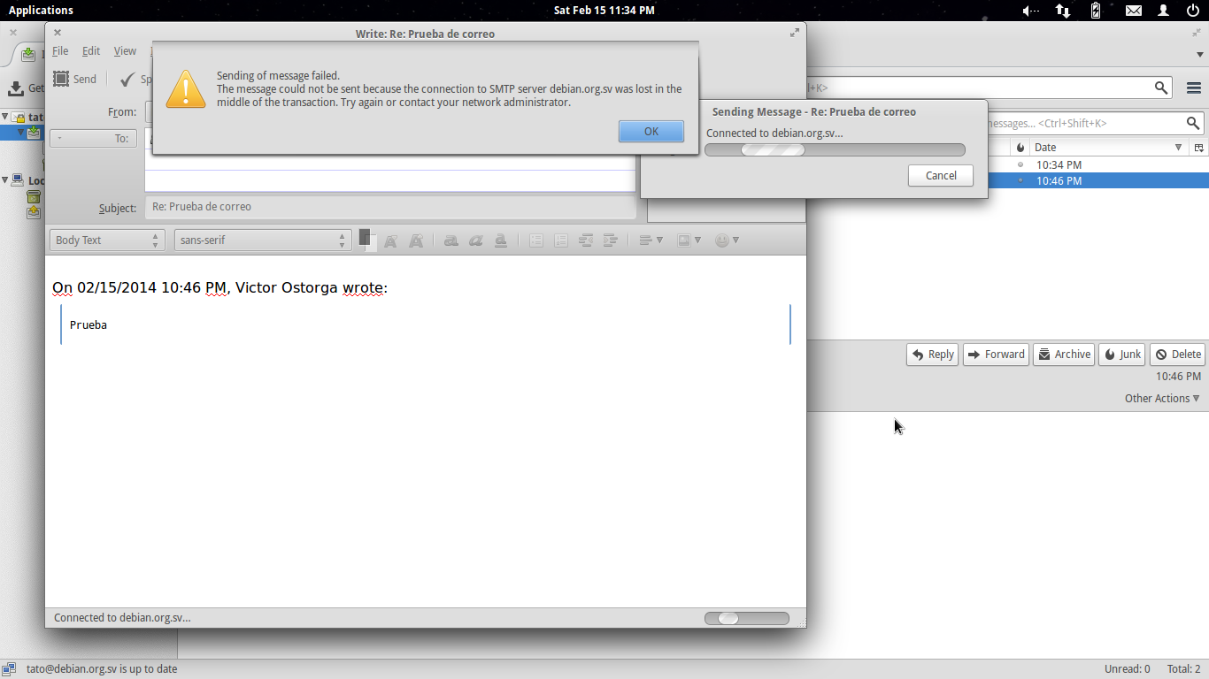Click the larger font size icon
The height and width of the screenshot is (679, 1209).
tap(416, 240)
